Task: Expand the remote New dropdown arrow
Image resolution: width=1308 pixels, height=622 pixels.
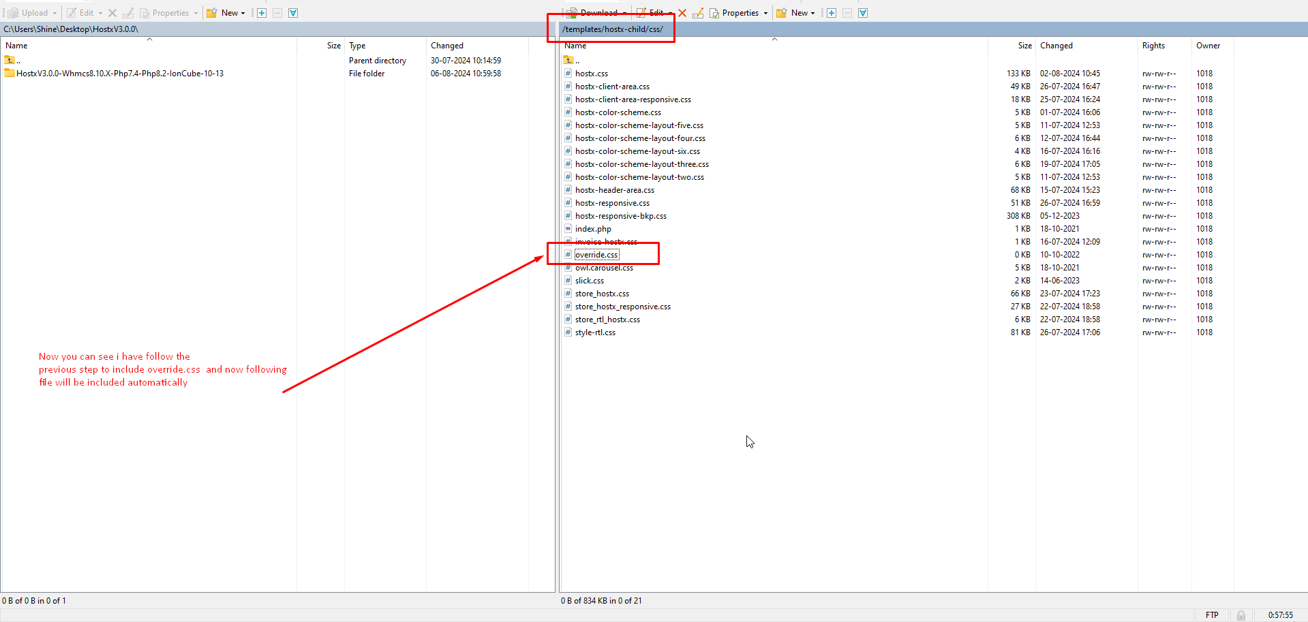Action: (x=812, y=13)
